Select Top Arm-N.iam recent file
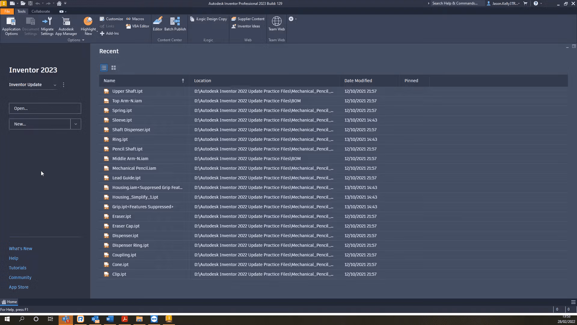The image size is (577, 325). 333,101
